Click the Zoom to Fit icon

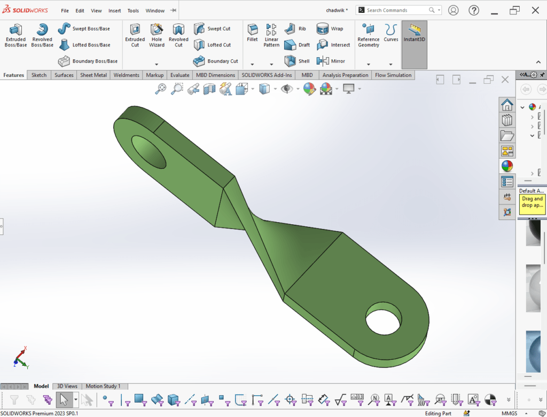point(160,89)
